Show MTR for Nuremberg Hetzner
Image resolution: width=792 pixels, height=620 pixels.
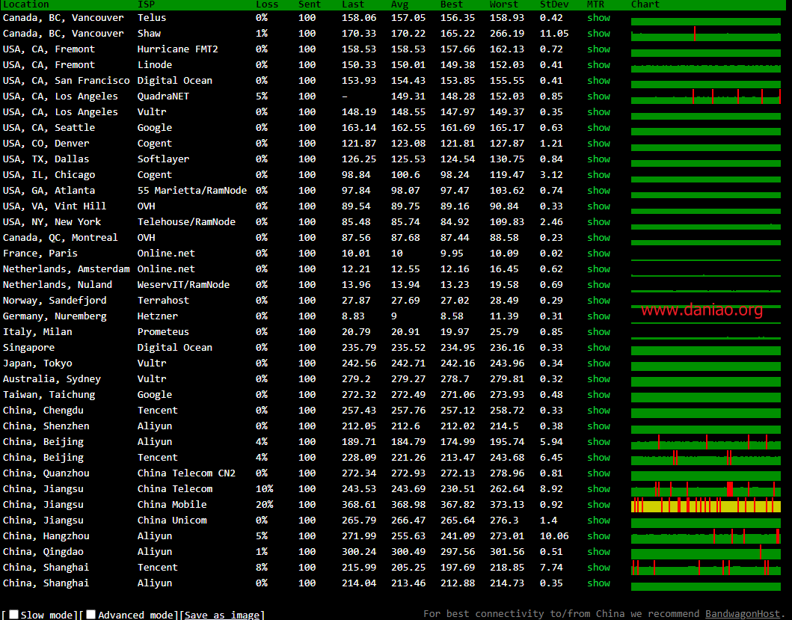pyautogui.click(x=598, y=316)
